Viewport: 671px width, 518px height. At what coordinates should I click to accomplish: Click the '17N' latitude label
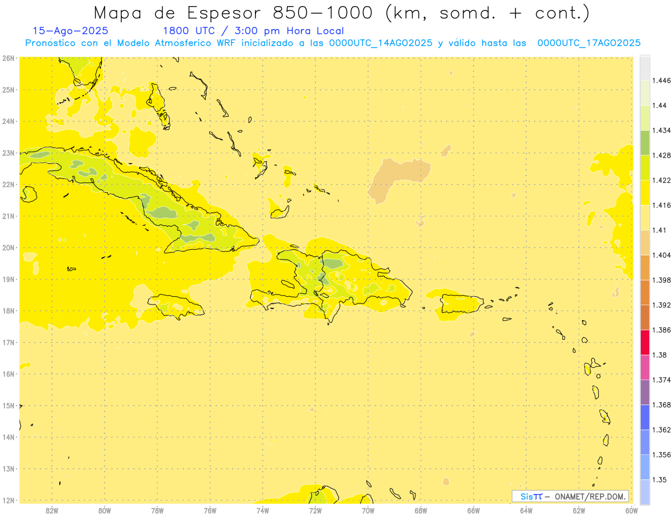(8, 342)
